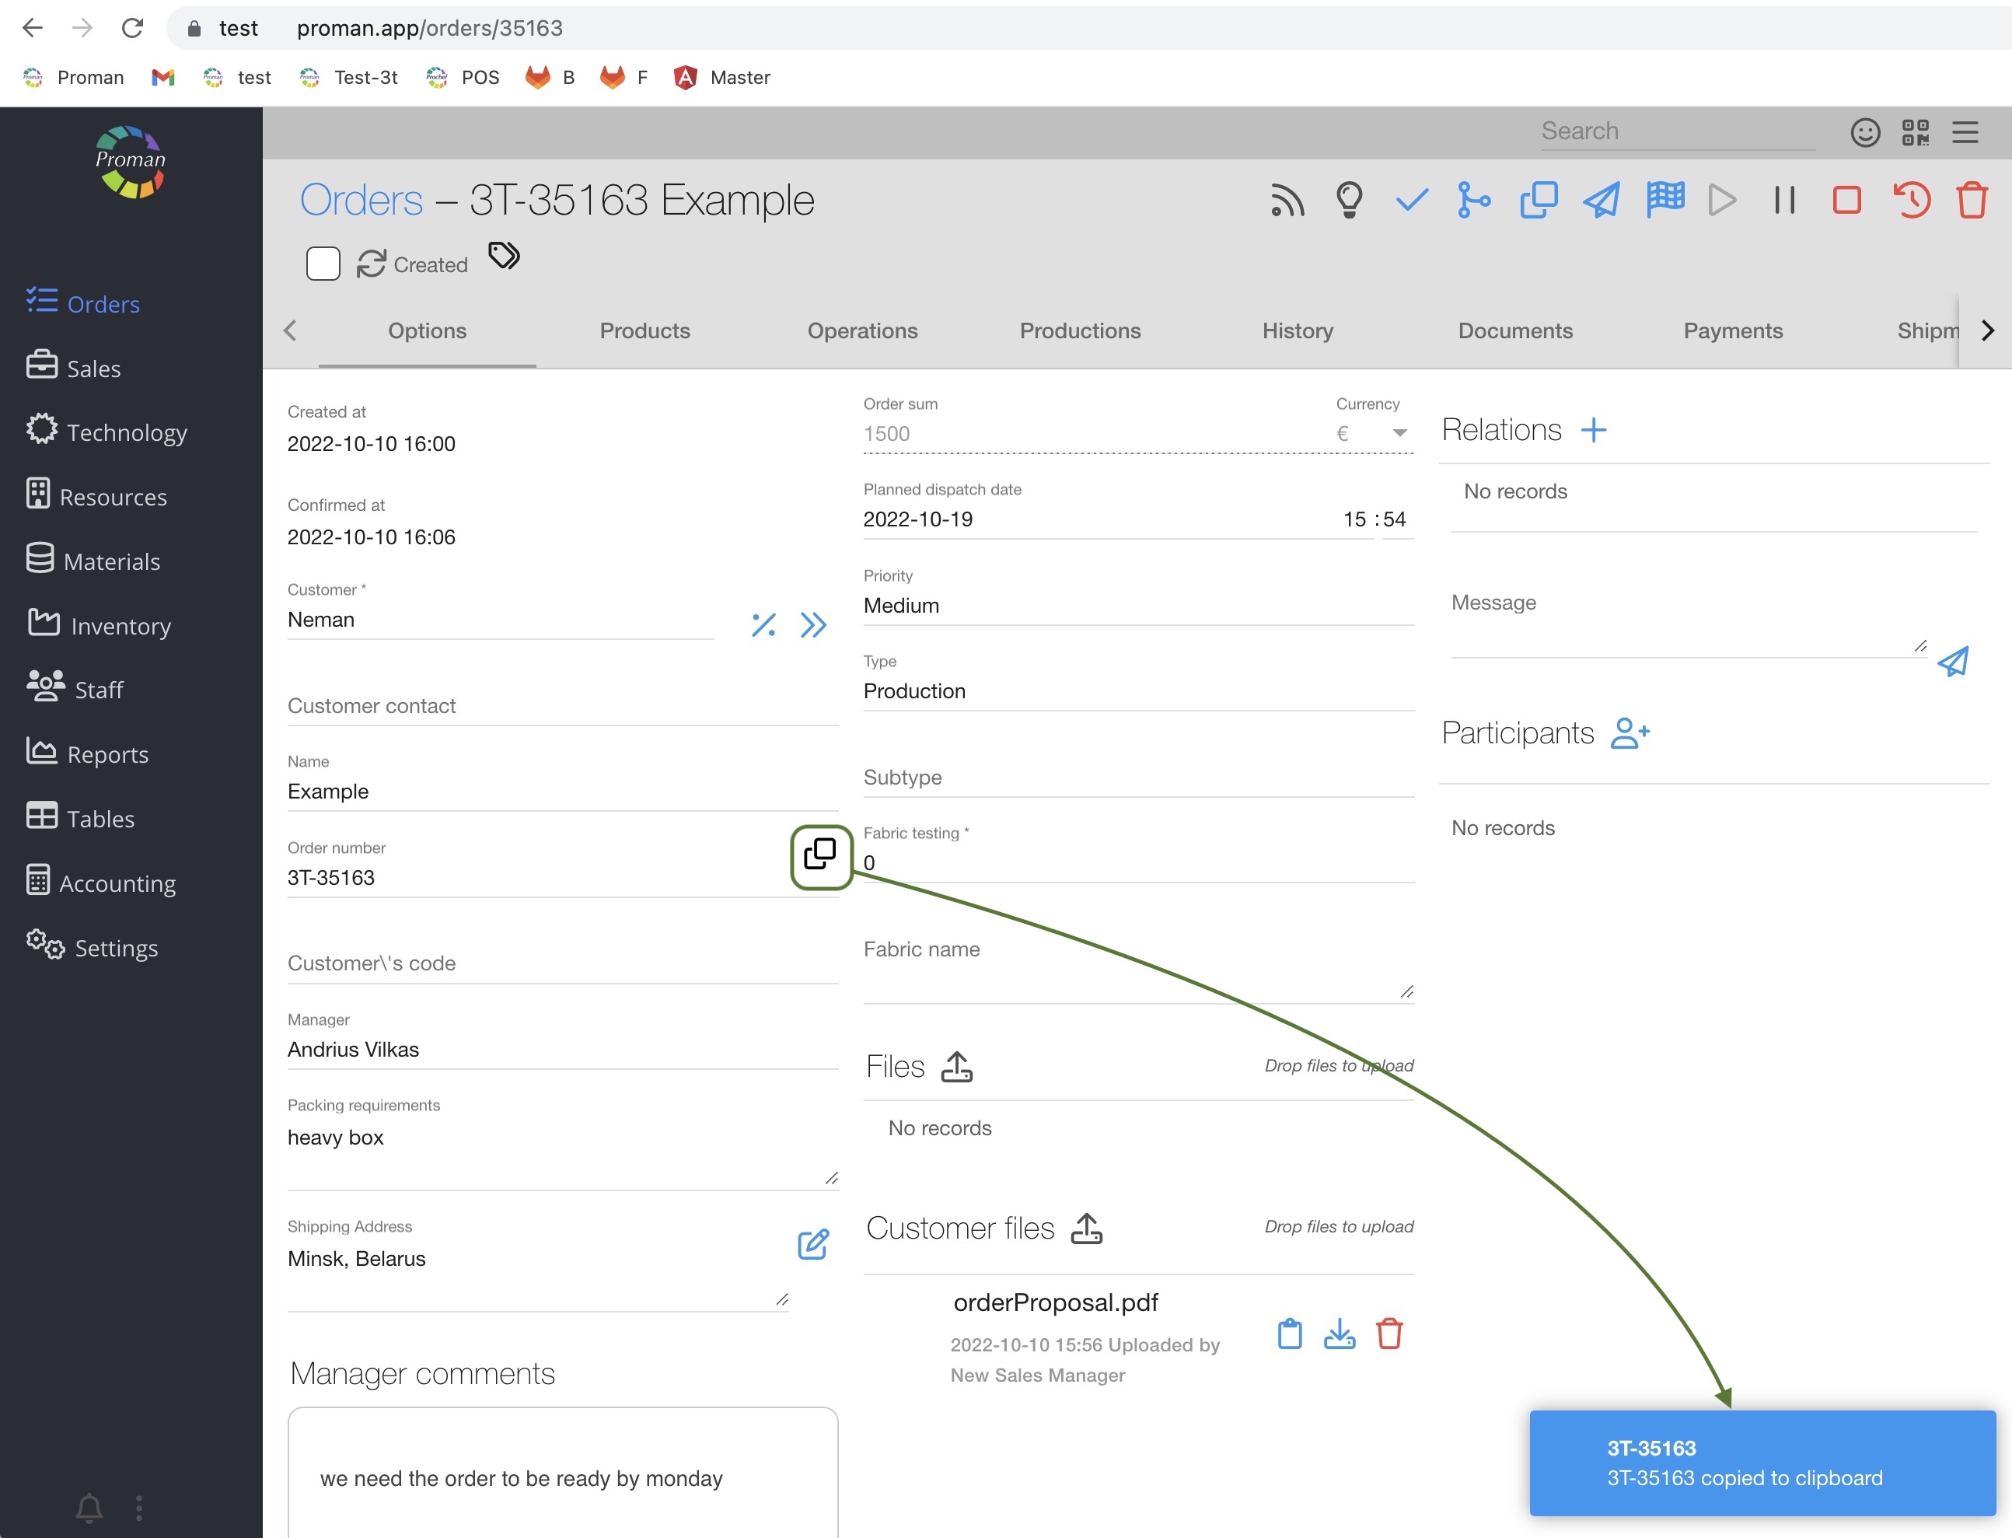Image resolution: width=2012 pixels, height=1538 pixels.
Task: Tick the checkbox next to Created status
Action: coord(323,264)
